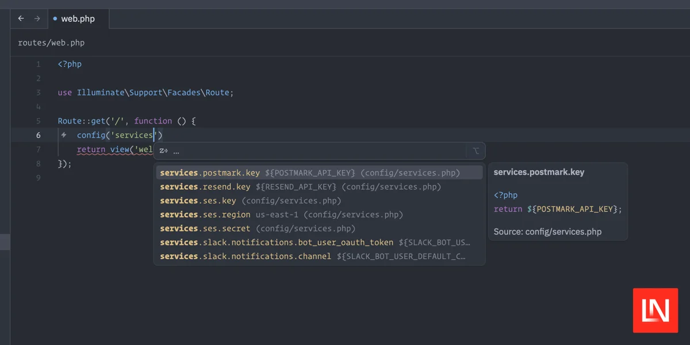Select the services.resend.key completion
The width and height of the screenshot is (690, 345).
click(320, 187)
